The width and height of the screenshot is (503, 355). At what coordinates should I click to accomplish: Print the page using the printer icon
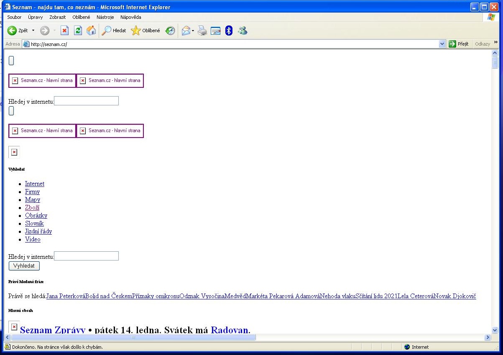202,31
